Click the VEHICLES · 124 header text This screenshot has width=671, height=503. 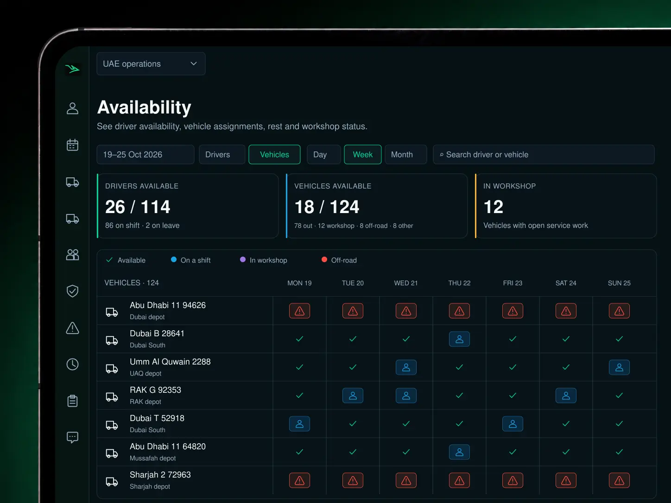(x=132, y=283)
